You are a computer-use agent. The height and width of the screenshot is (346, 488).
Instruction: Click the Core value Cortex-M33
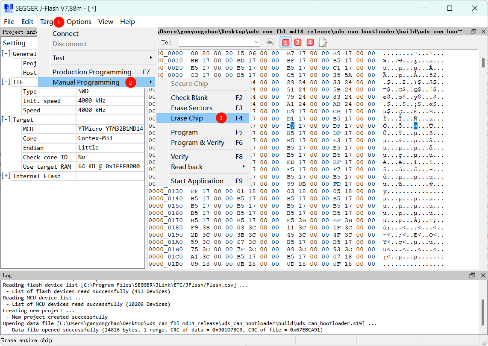point(110,138)
